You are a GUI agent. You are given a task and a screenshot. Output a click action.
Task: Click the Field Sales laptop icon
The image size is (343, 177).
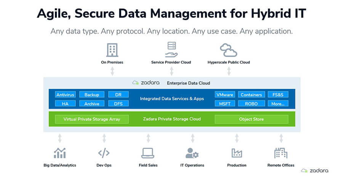[148, 153]
